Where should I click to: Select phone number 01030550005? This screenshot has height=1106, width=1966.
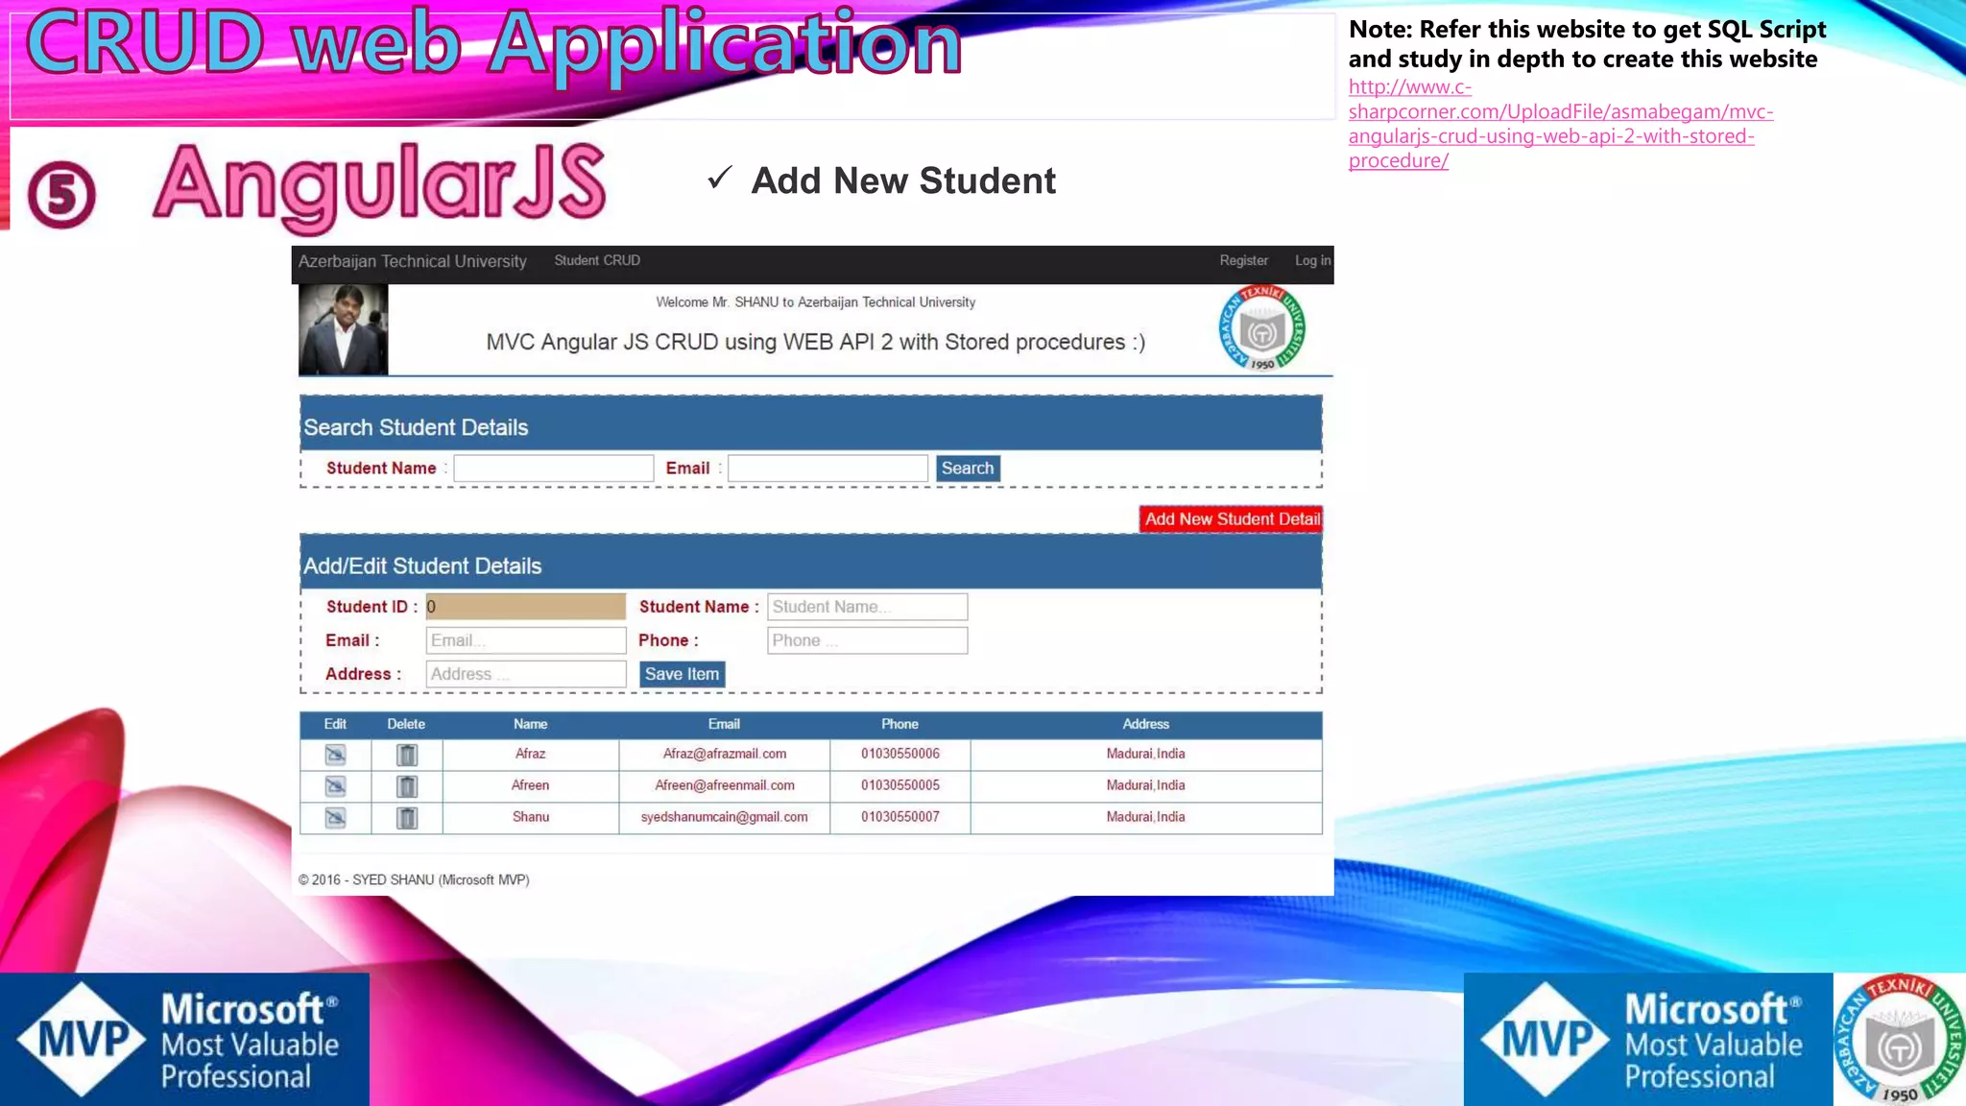click(900, 785)
